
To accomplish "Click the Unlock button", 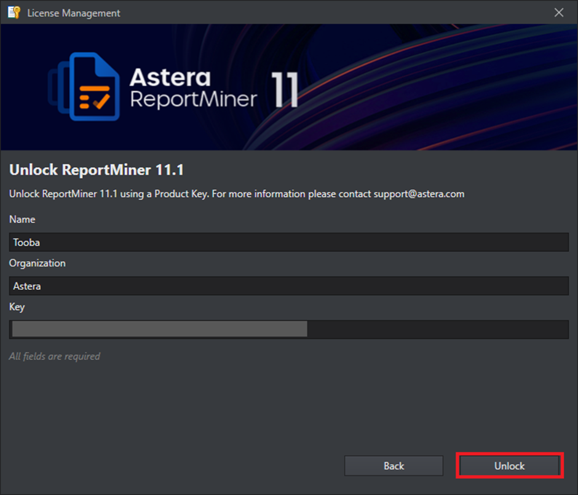I will click(509, 466).
